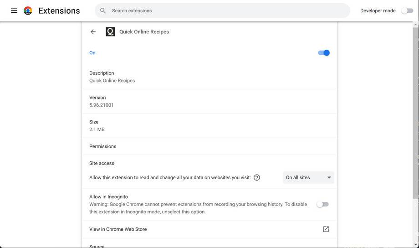Click the Version number 5.96.21001
419x248 pixels.
[102, 105]
